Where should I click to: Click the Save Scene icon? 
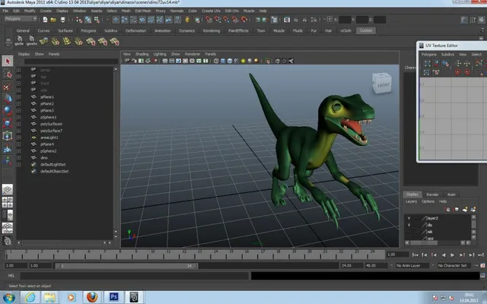62,20
